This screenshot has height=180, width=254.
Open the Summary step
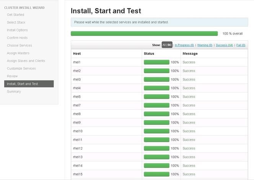[14, 92]
